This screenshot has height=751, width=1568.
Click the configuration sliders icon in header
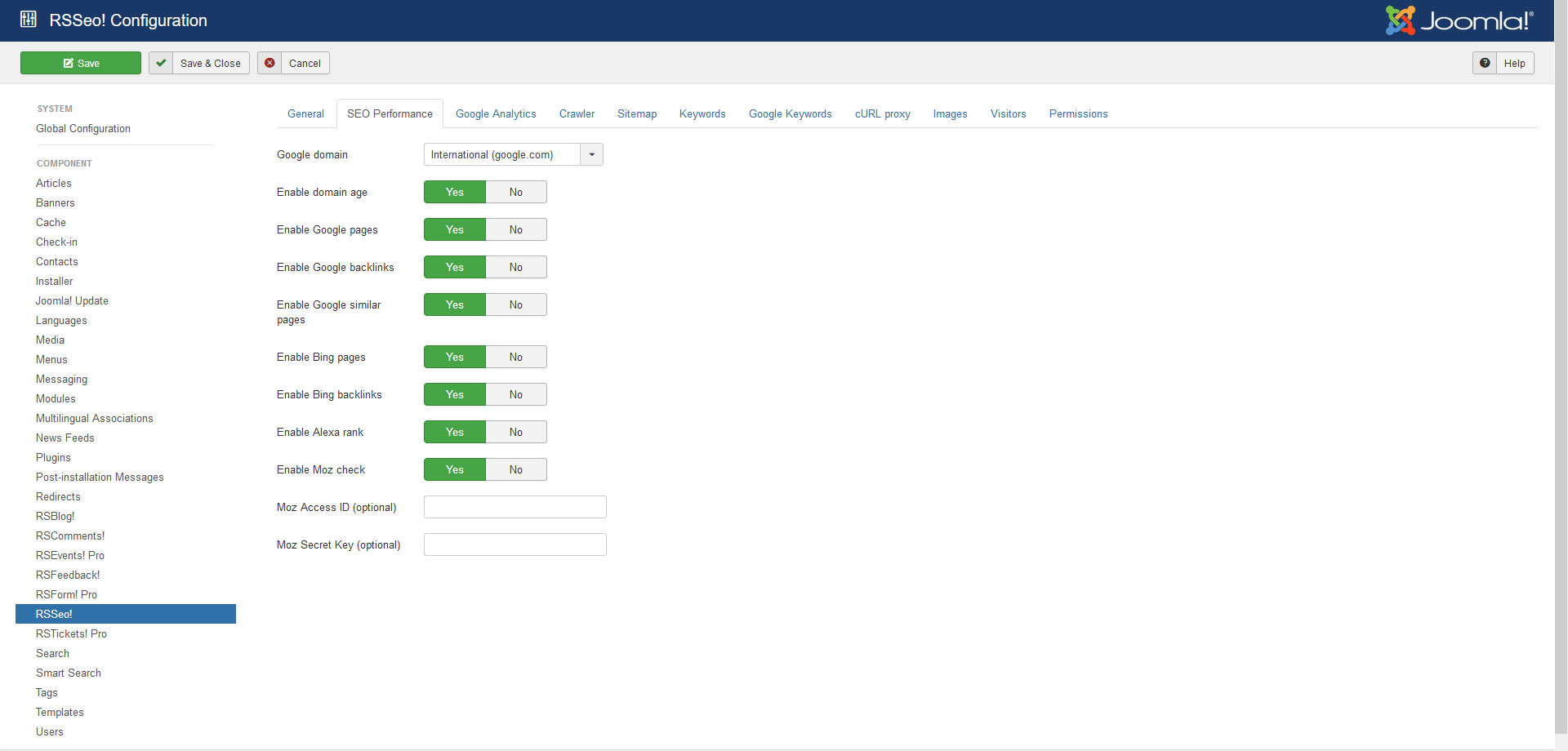click(x=29, y=20)
